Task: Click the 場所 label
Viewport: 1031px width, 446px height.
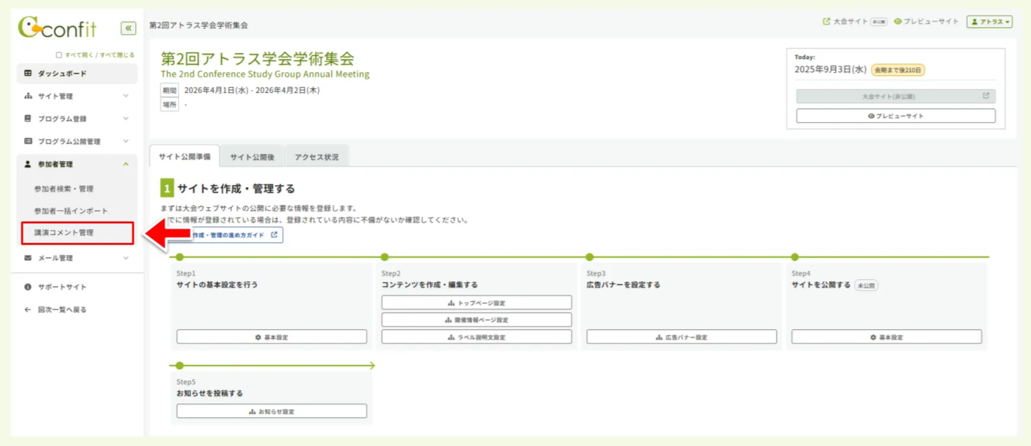Action: coord(169,105)
